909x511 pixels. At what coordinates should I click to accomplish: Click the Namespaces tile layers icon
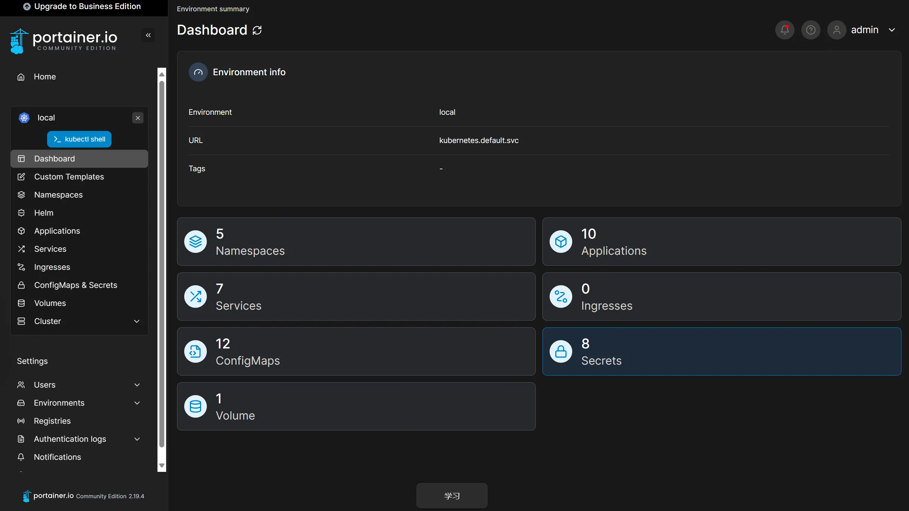click(x=196, y=242)
